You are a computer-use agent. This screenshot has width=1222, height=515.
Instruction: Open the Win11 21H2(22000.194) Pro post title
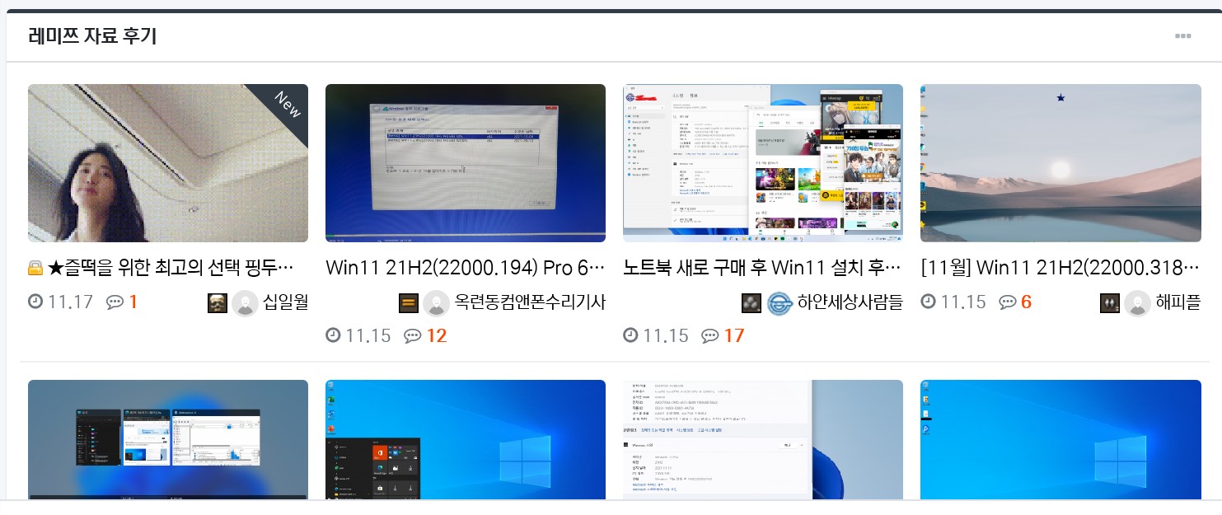[465, 268]
